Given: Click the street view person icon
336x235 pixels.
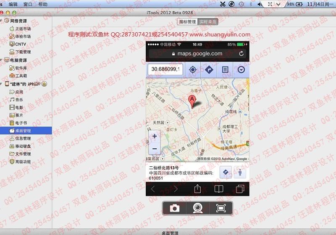Looking at the screenshot, I should coord(240,172).
